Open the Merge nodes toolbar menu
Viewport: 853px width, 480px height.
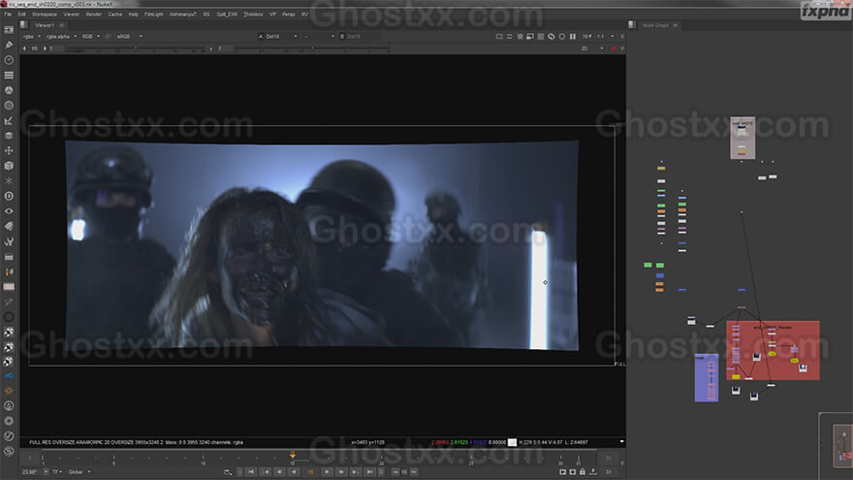point(9,136)
